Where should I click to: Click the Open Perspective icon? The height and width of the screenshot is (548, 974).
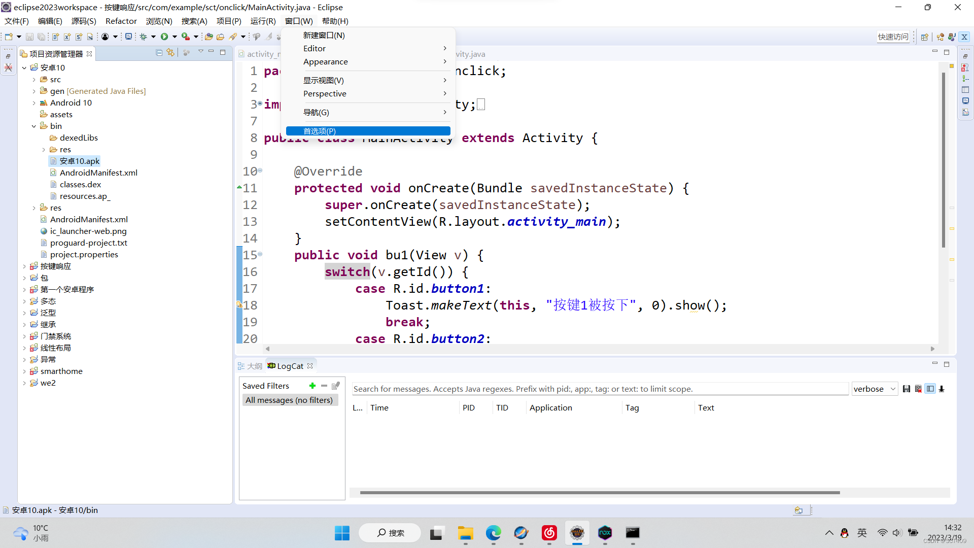[x=924, y=37]
